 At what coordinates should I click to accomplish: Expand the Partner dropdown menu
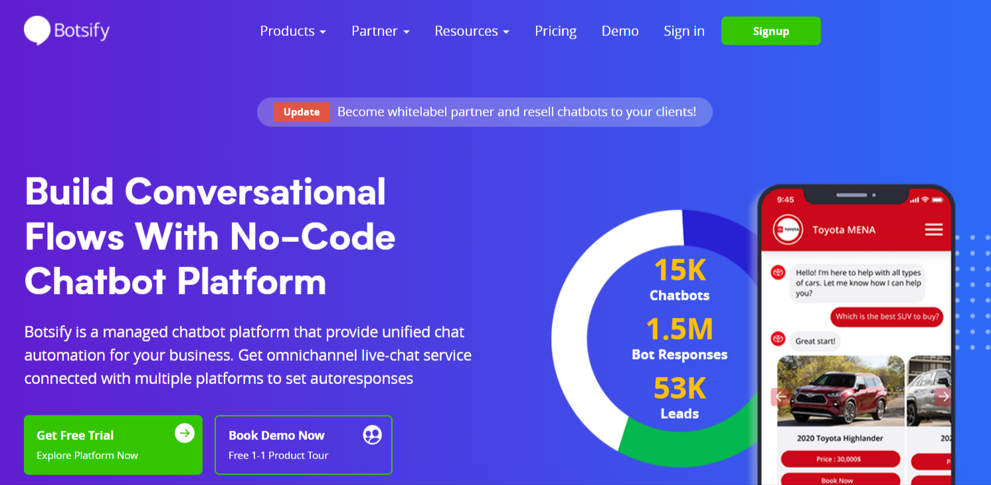tap(380, 31)
